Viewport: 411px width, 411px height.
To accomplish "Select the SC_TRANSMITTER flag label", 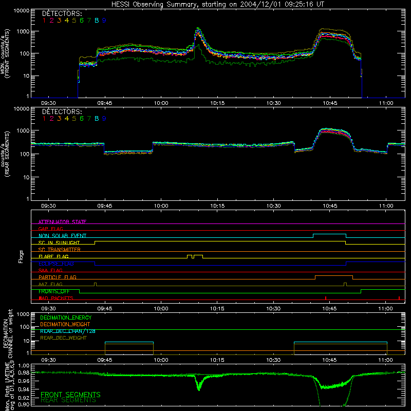I will (60, 249).
